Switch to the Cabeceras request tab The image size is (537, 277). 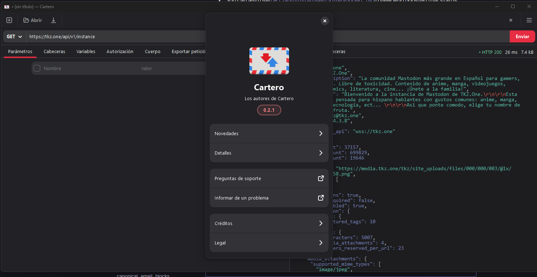pos(55,51)
